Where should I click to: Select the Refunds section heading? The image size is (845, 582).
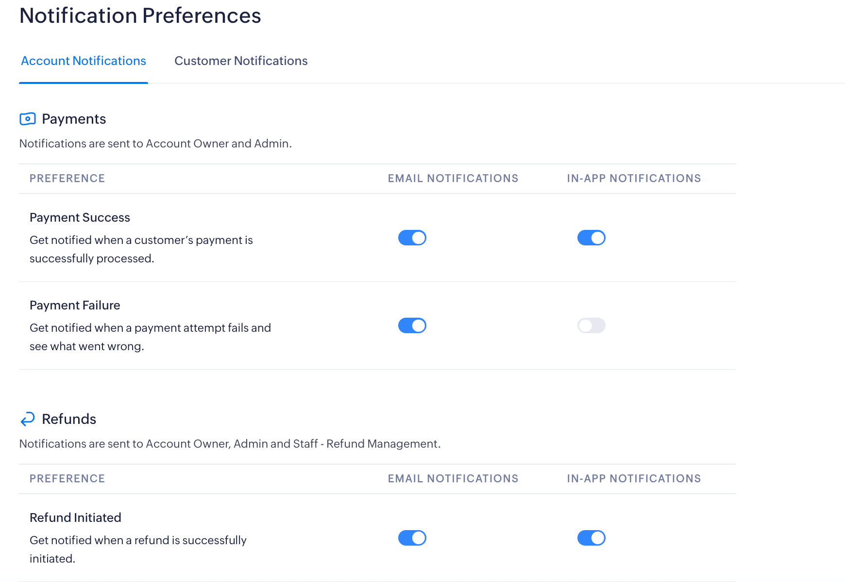pos(69,419)
